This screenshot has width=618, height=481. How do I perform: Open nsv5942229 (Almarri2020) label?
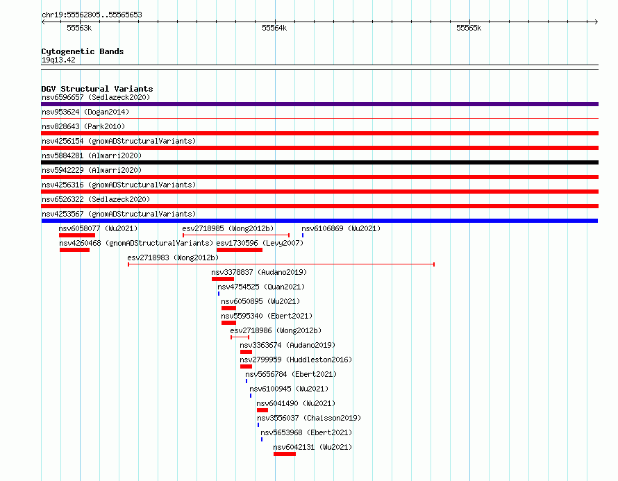92,170
